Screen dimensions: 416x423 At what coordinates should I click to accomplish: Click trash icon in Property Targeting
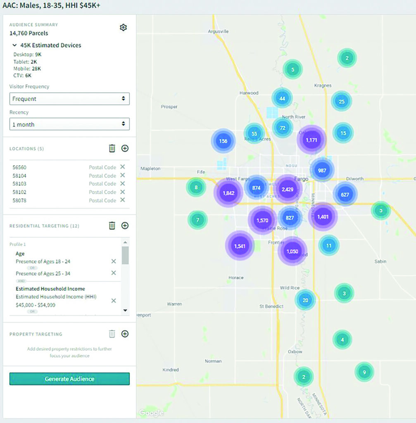pos(112,334)
